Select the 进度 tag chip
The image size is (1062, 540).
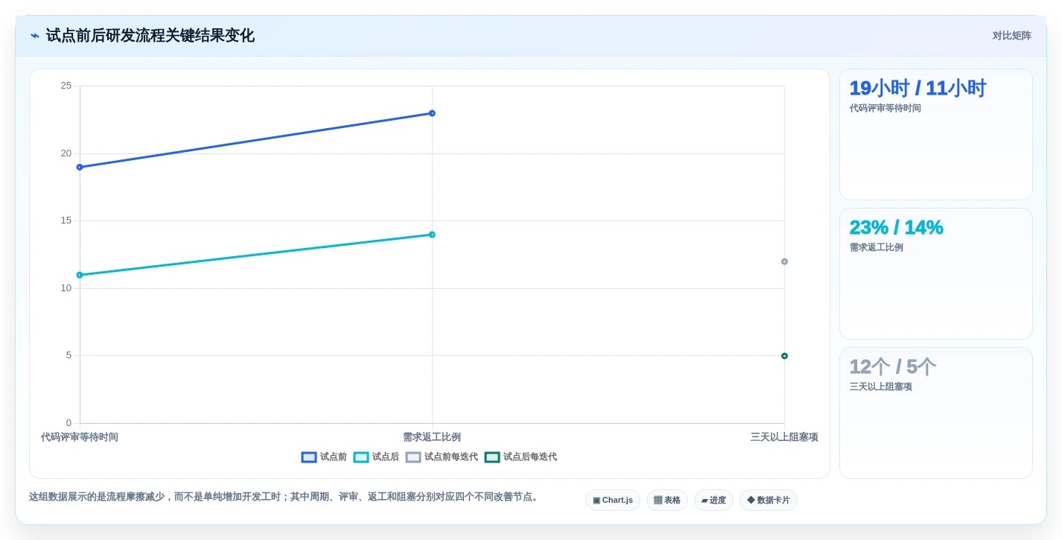(x=713, y=501)
